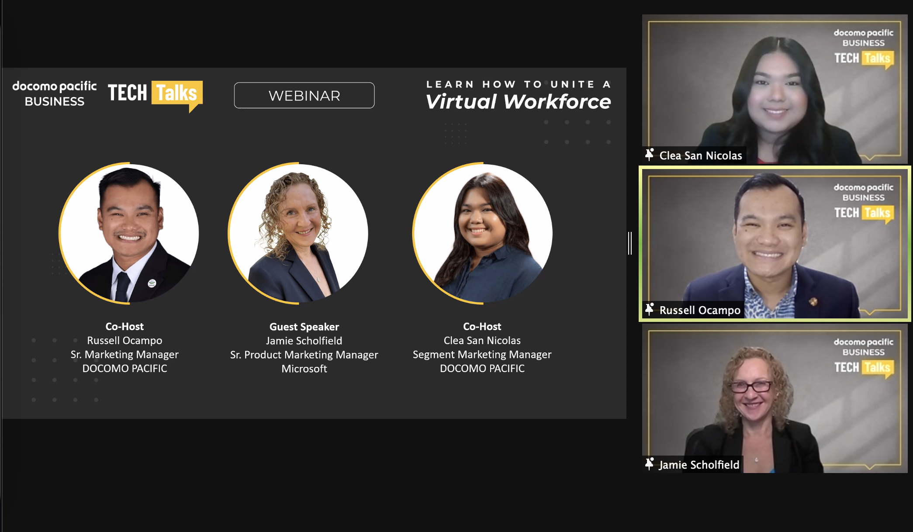
Task: Click the pin icon beside Russell Ocampo
Action: pyautogui.click(x=649, y=309)
